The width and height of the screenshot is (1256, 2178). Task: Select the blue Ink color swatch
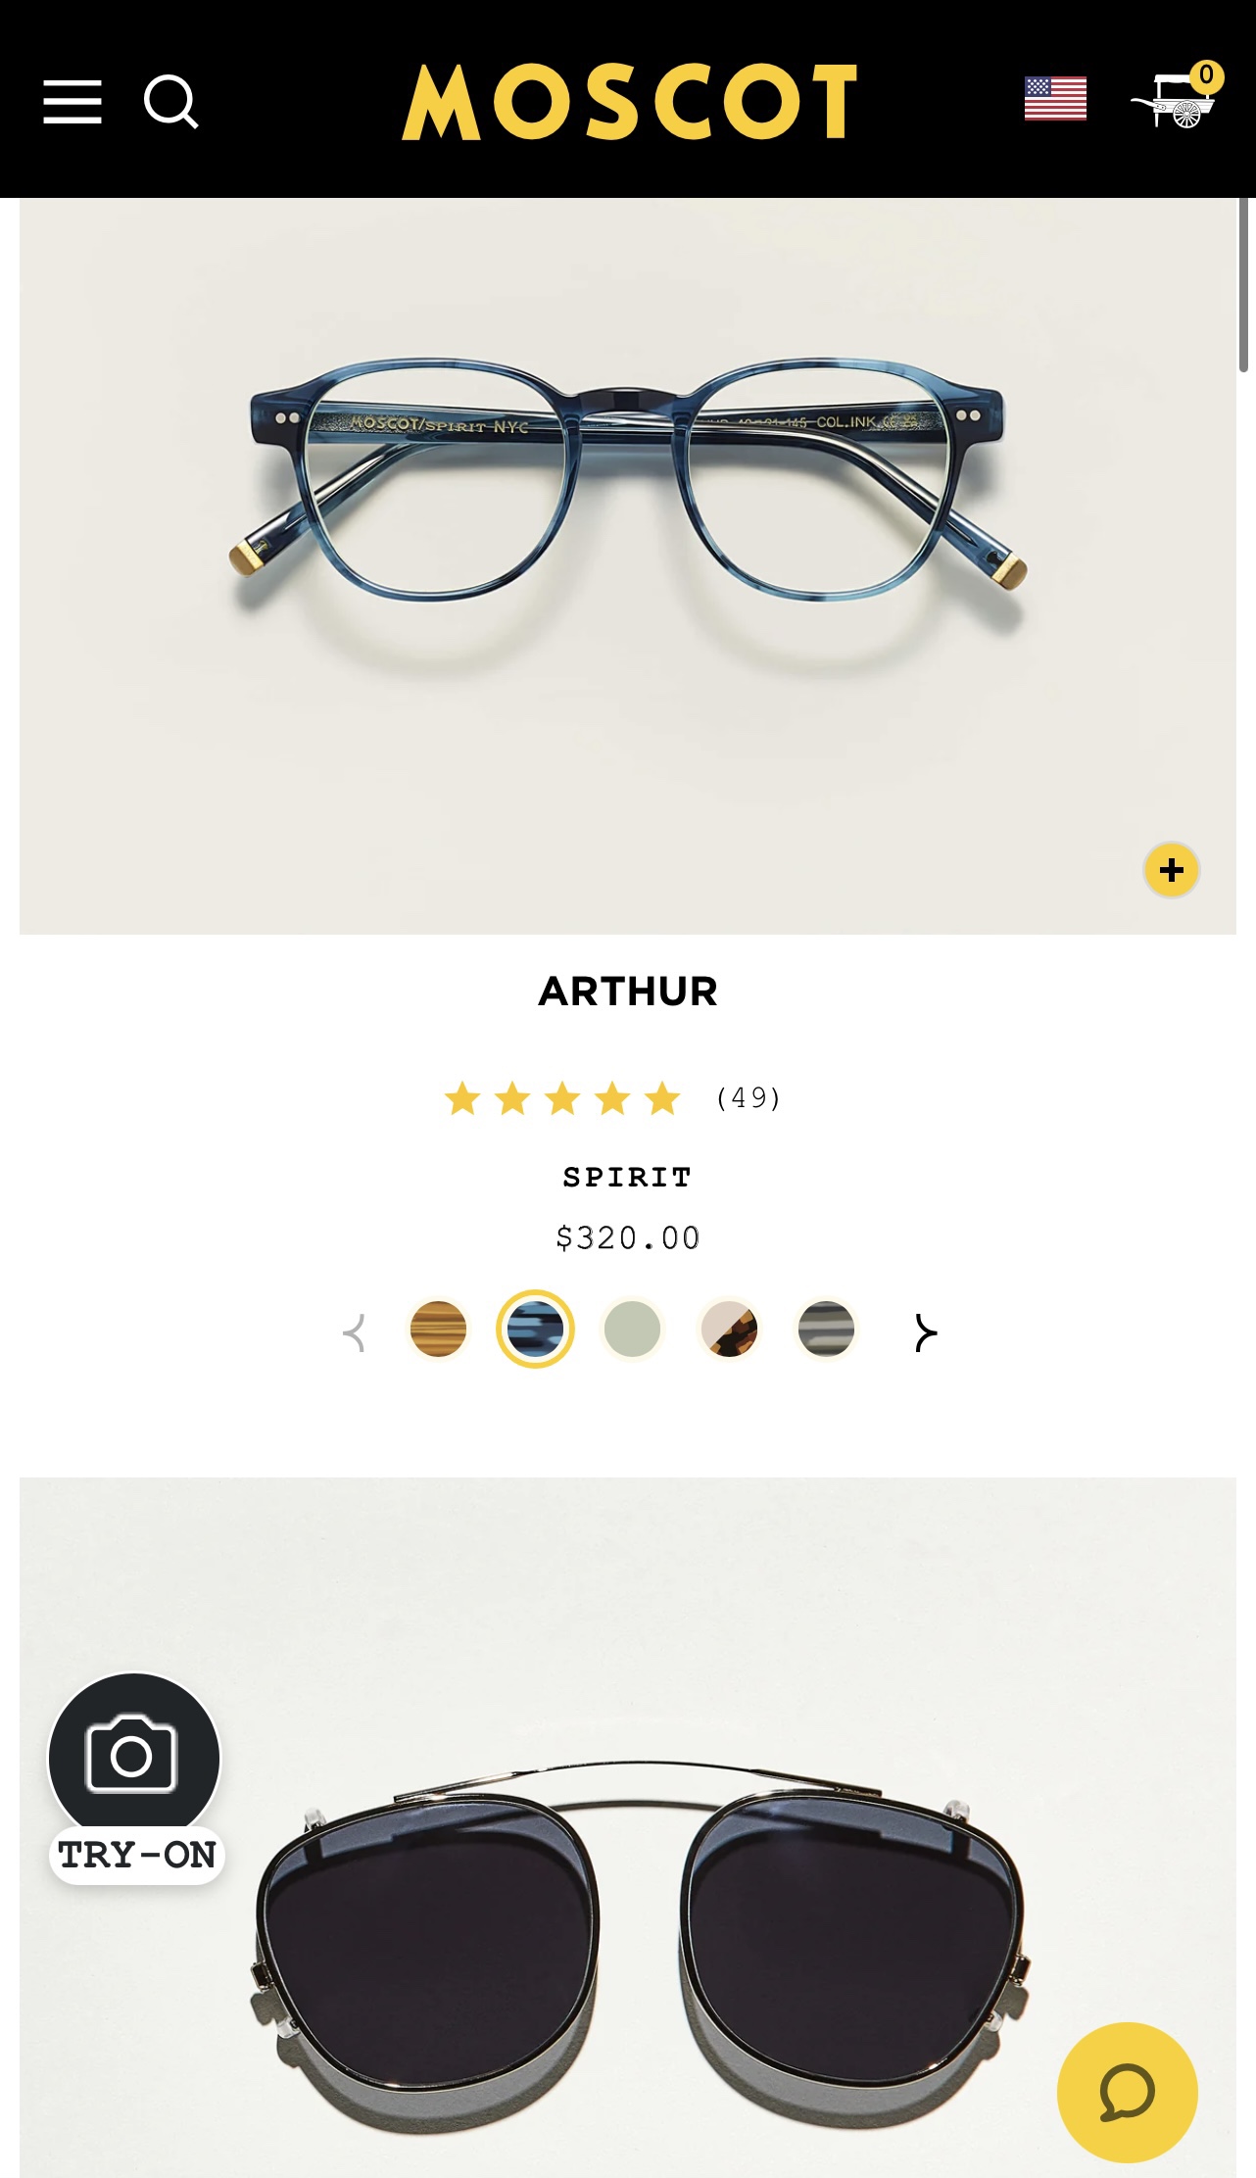point(535,1330)
